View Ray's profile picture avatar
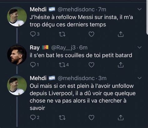 [17, 55]
